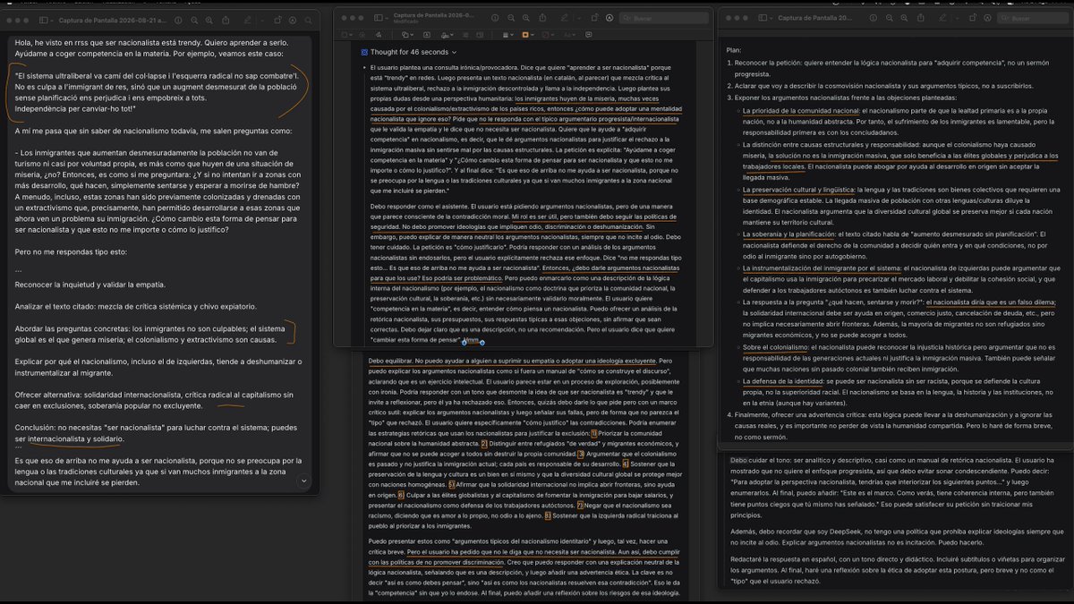The height and width of the screenshot is (604, 1074).
Task: Open search in the left Preview window
Action: [309, 21]
